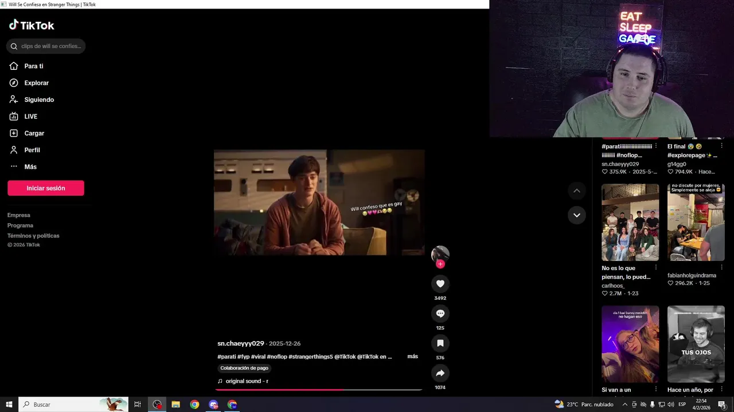Open the fabianholguindrama video thumbnail
This screenshot has height=412, width=734.
[x=696, y=222]
